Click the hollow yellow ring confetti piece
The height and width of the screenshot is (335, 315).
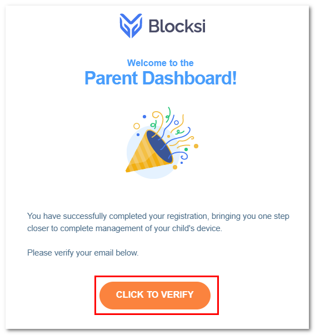coord(137,126)
